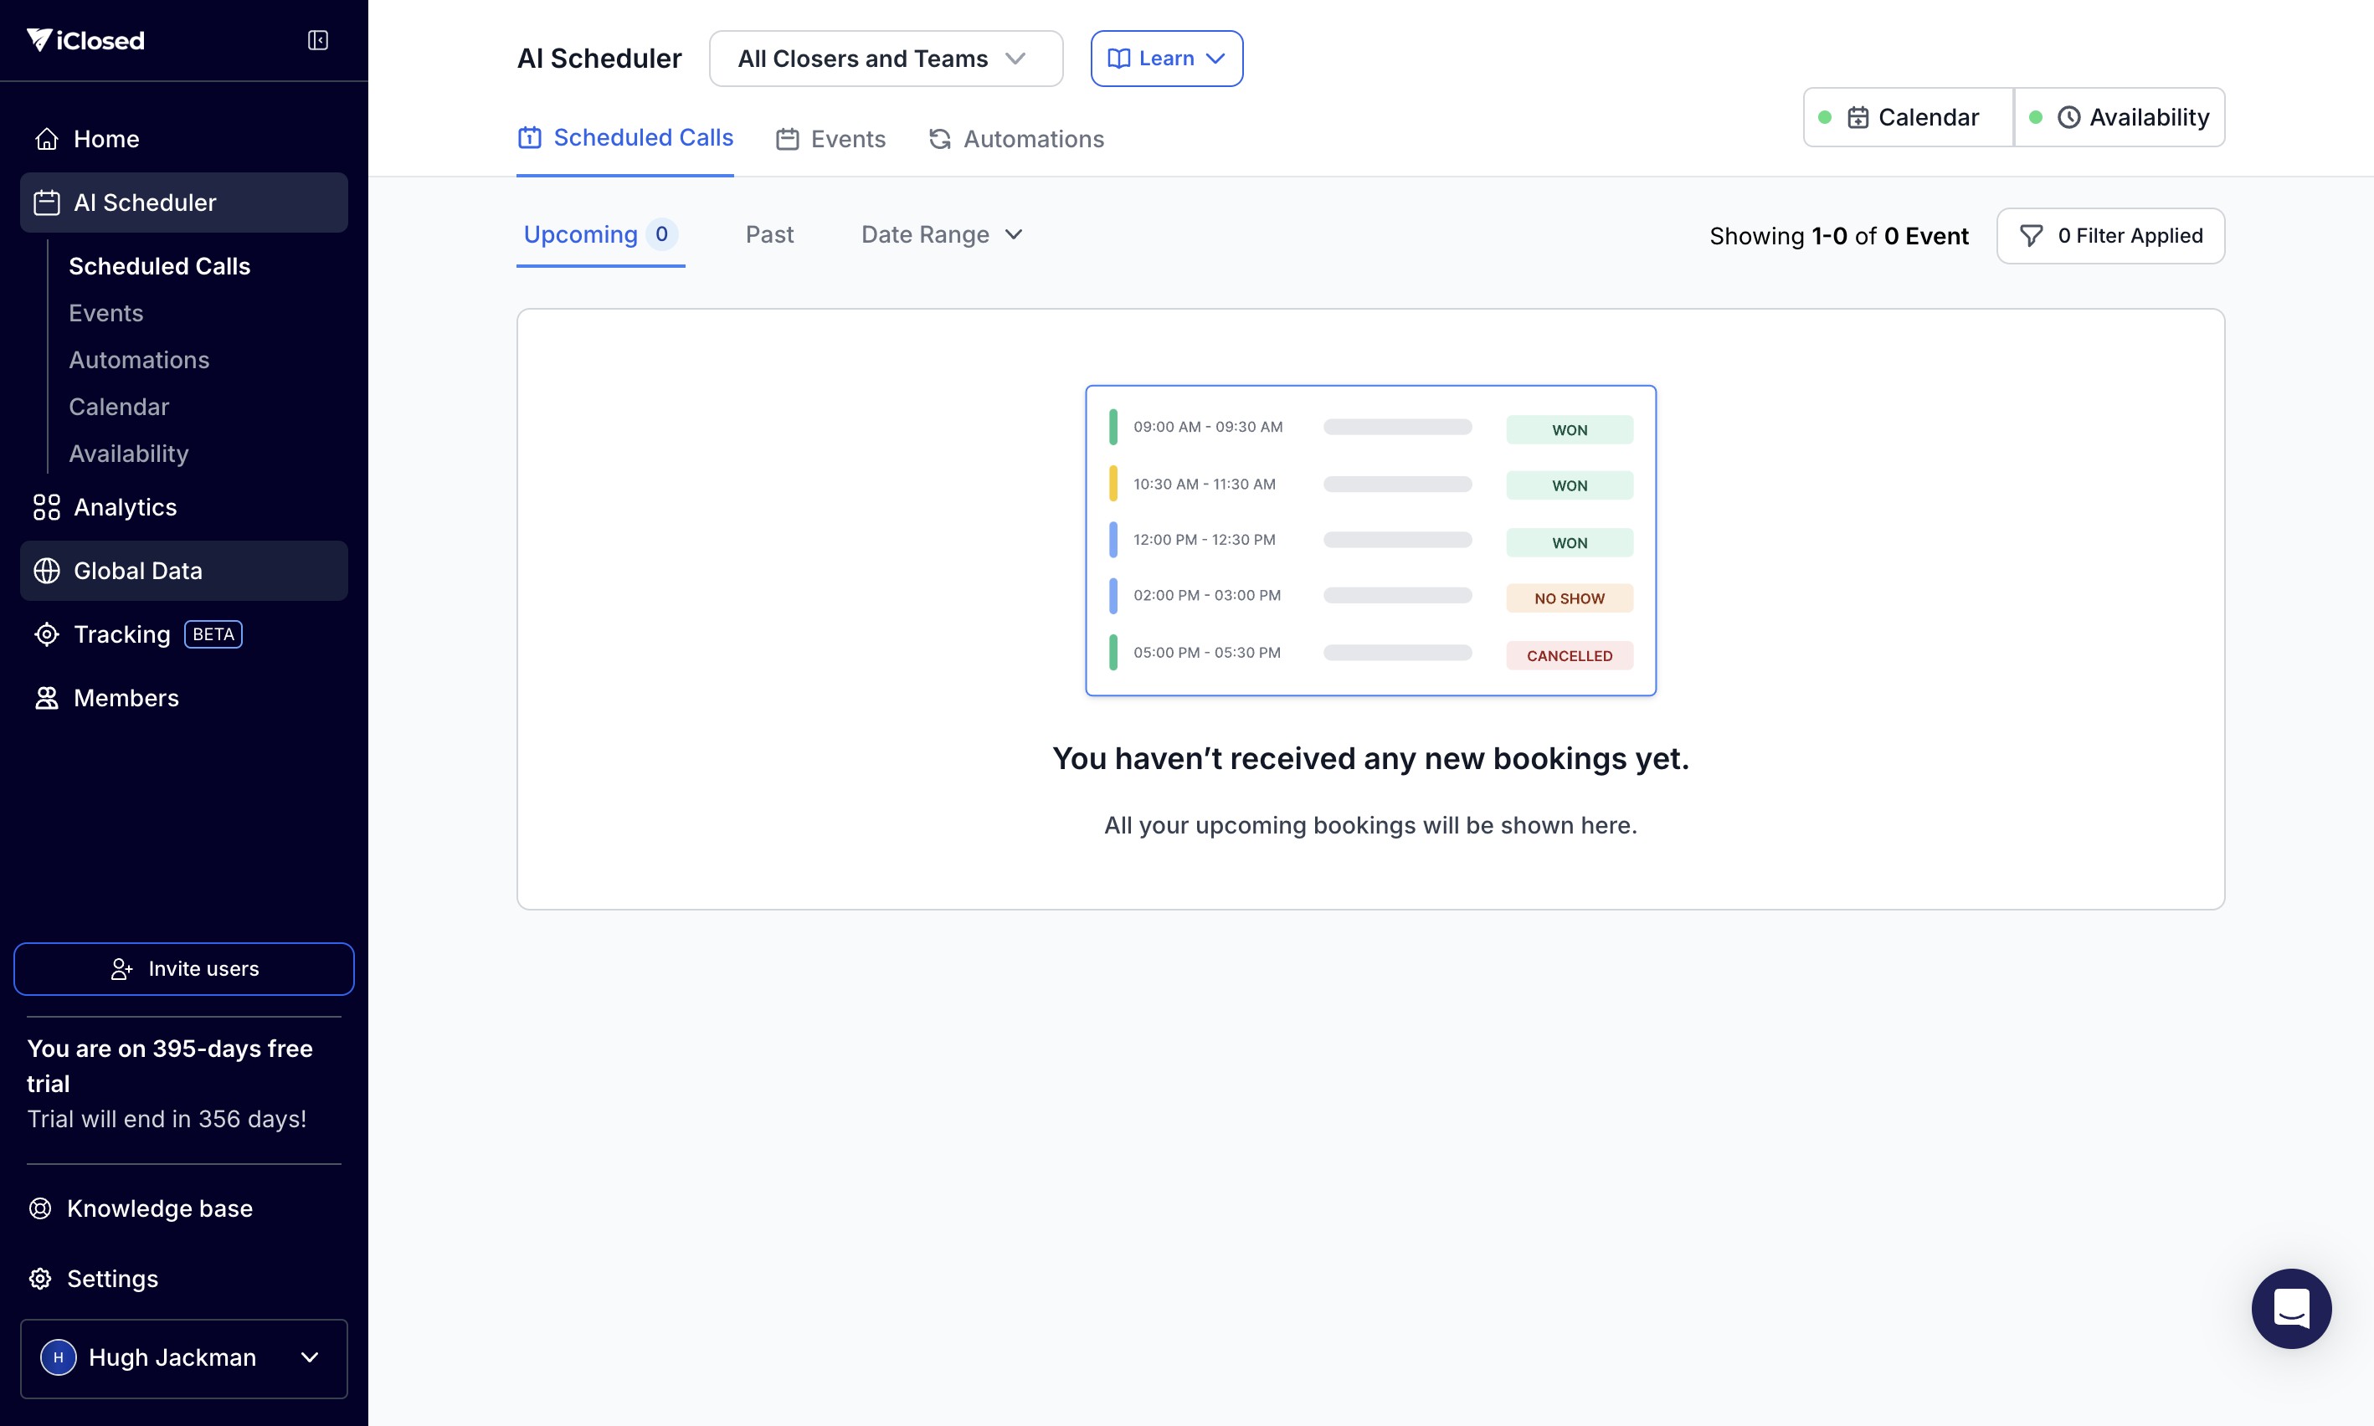Click the Knowledge base lifebuoy icon
Viewport: 2374px width, 1426px height.
click(x=40, y=1208)
